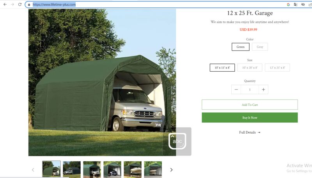Choose the 10' x 20' x 8' size

pyautogui.click(x=250, y=67)
